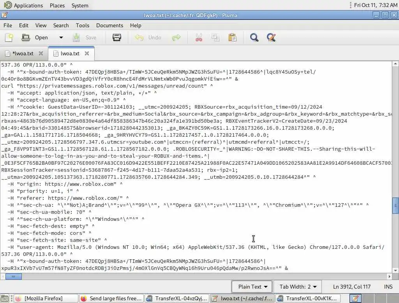Select the second lwoa.txt tab
This screenshot has width=399, height=303.
(x=70, y=54)
